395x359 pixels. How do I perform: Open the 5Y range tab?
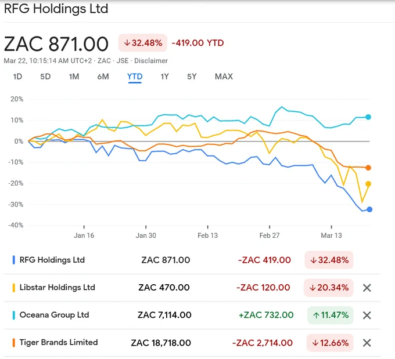pos(192,77)
